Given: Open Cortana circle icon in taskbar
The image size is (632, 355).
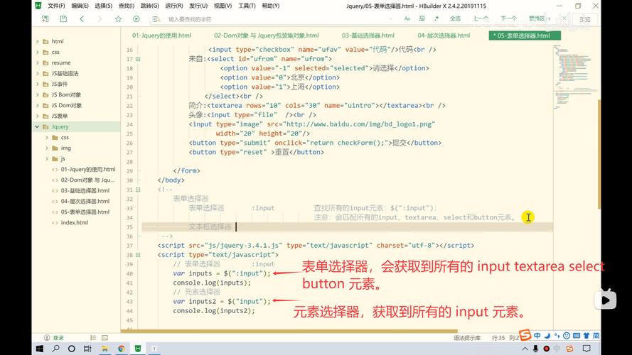Looking at the screenshot, I should point(72,349).
